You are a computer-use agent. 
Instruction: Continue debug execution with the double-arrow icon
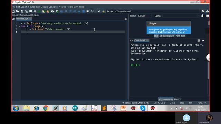(79, 11)
